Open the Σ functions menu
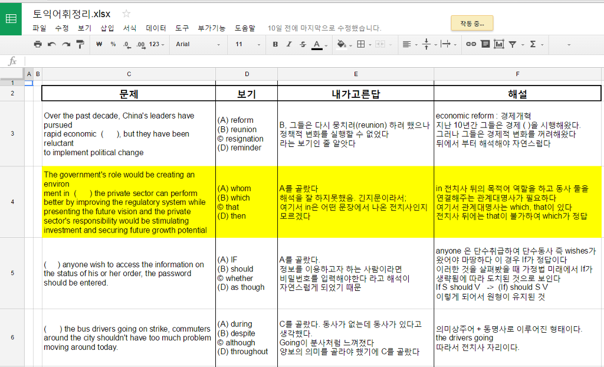The height and width of the screenshot is (367, 604). click(x=536, y=44)
